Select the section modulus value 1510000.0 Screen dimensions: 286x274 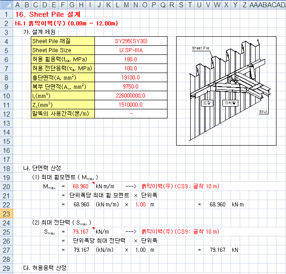click(x=131, y=104)
